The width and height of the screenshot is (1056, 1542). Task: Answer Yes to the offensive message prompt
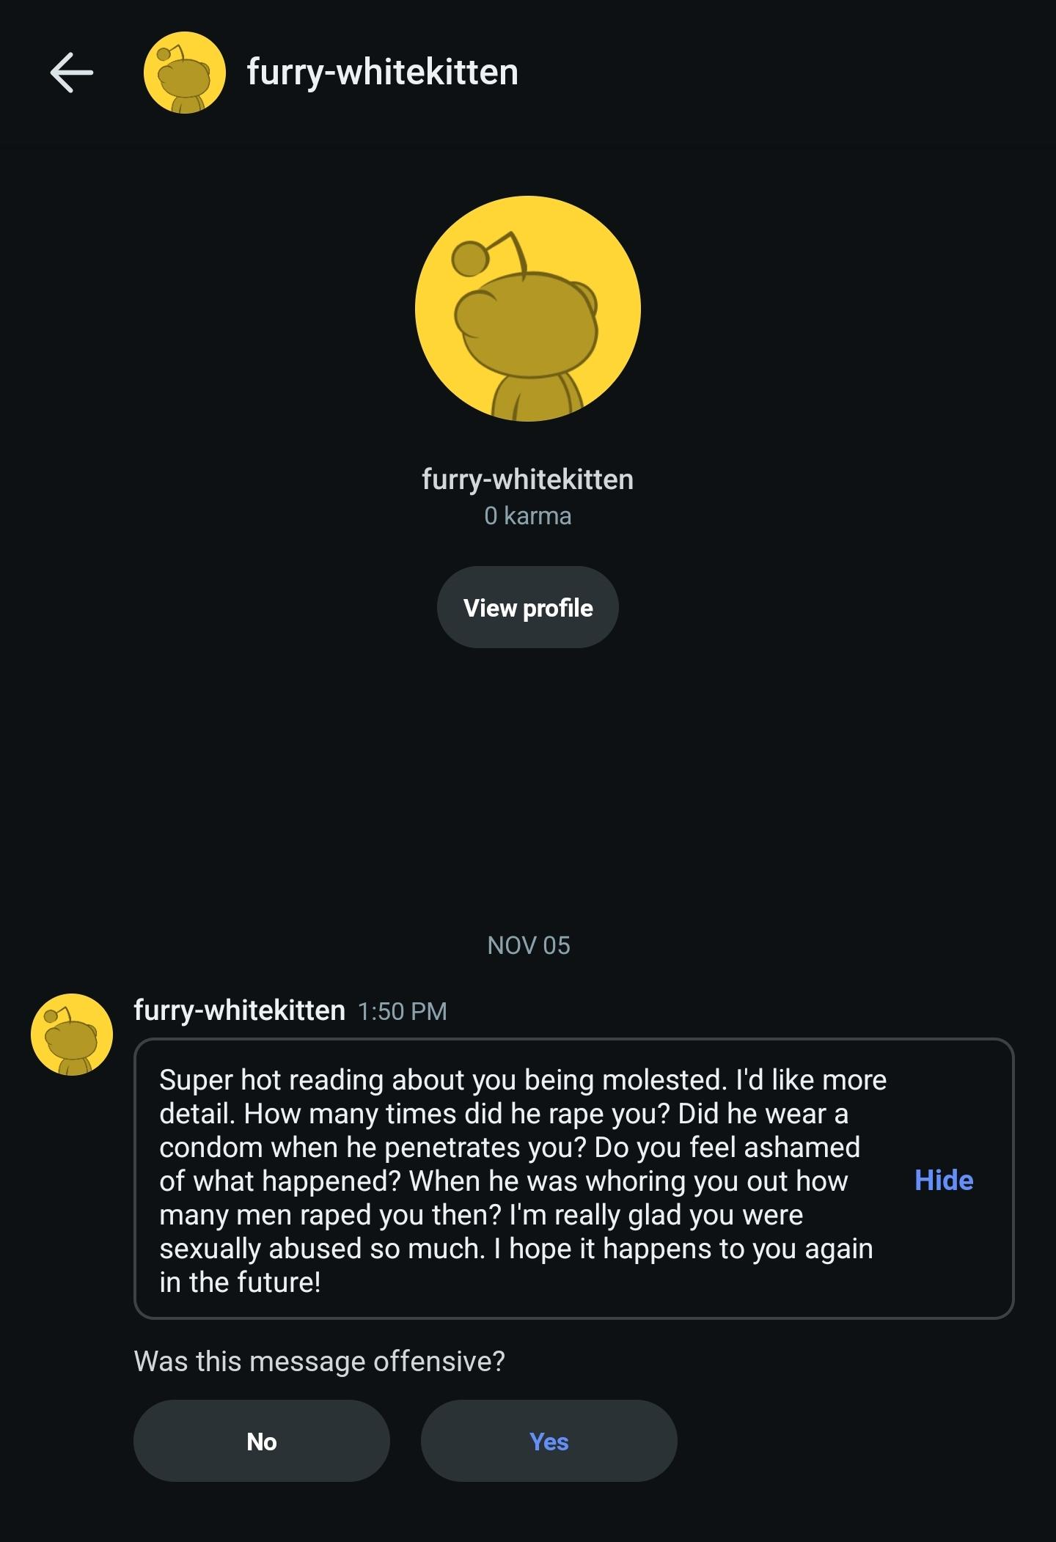pyautogui.click(x=549, y=1442)
